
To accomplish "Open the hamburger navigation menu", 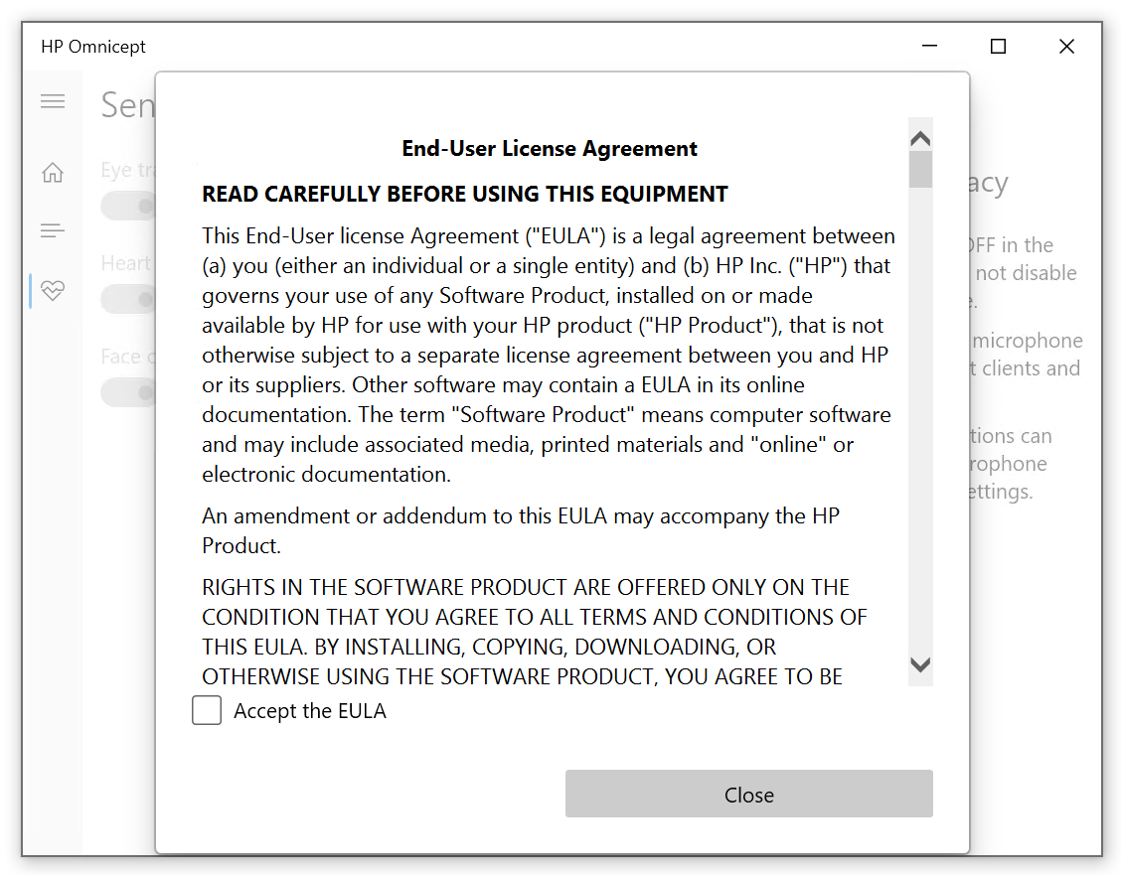I will coord(53,101).
